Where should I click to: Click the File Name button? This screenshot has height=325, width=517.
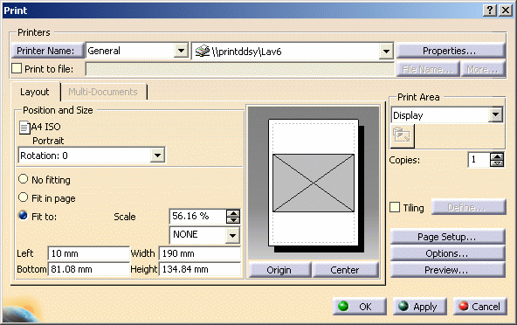[427, 69]
